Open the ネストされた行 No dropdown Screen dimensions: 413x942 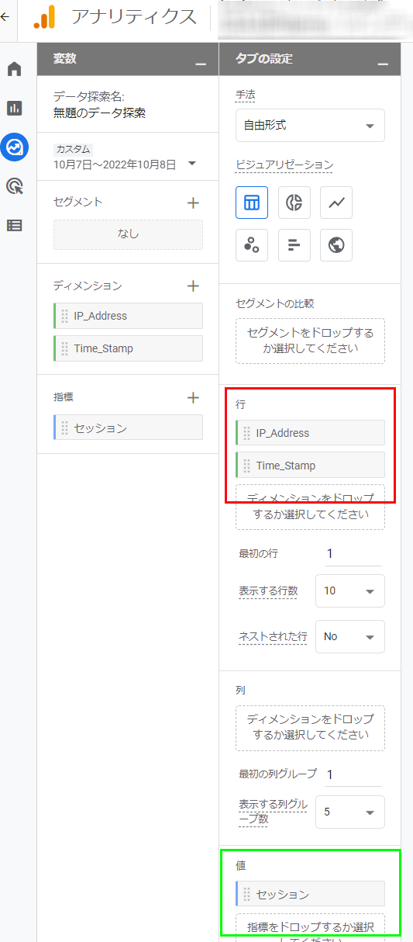350,636
